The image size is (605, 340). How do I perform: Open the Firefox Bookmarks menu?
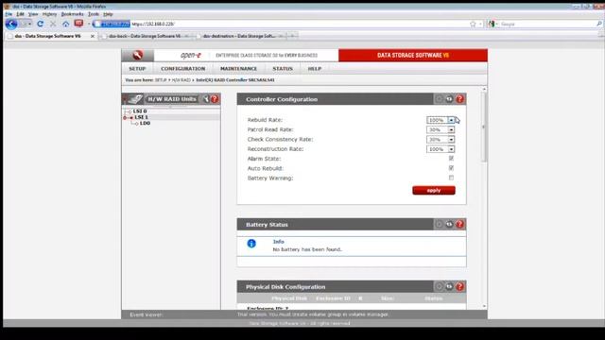[x=72, y=14]
